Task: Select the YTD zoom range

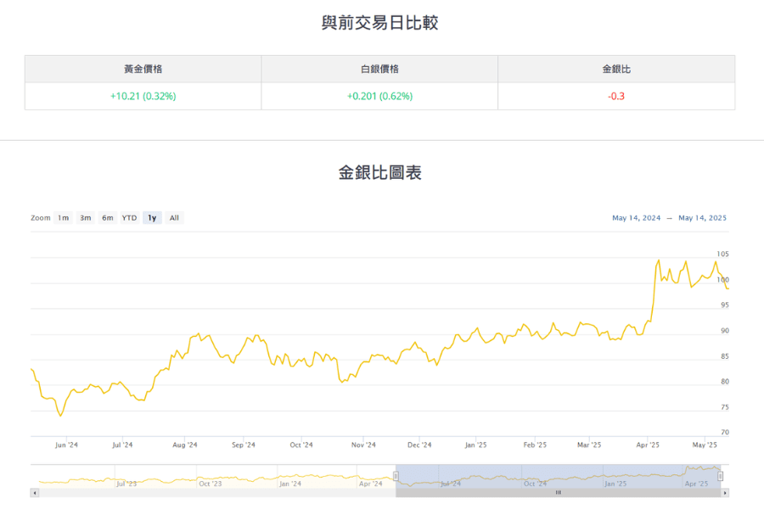Action: [128, 218]
